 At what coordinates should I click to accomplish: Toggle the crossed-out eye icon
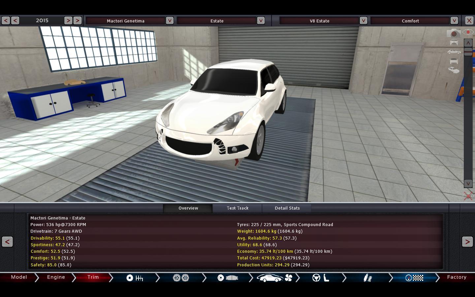point(468,196)
